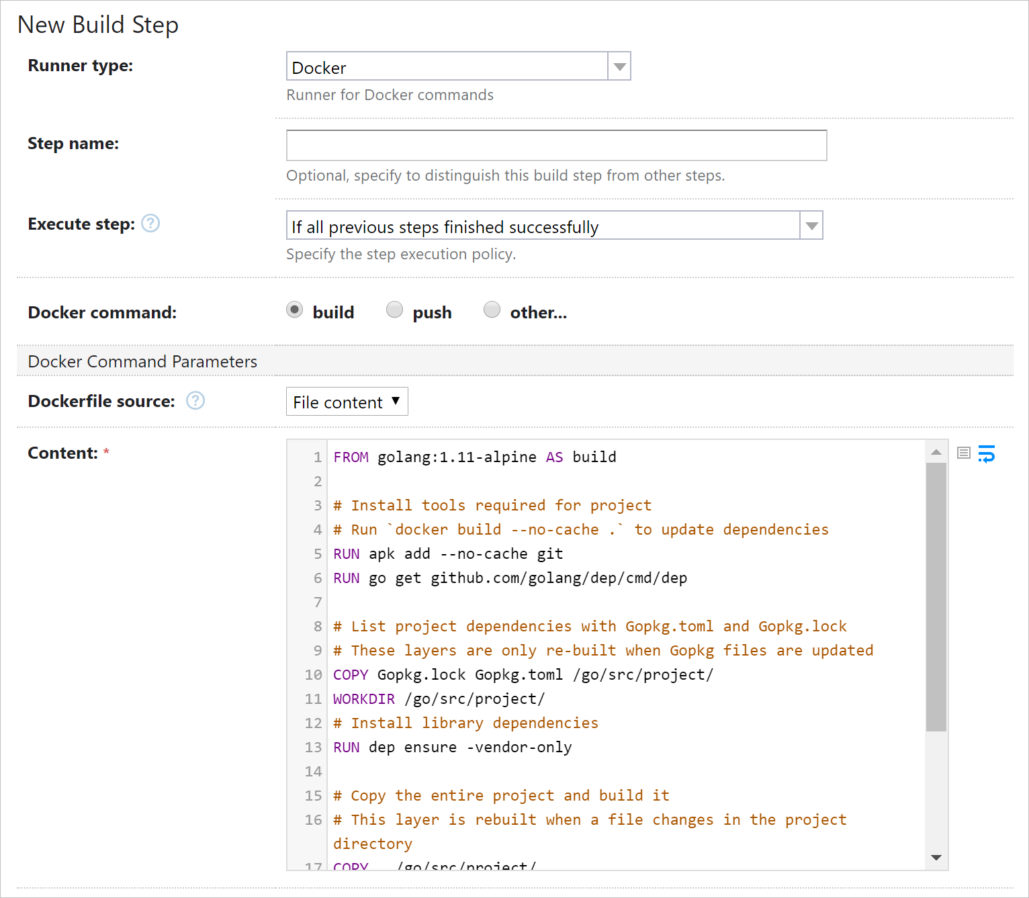This screenshot has height=898, width=1029.
Task: Click the If all previous steps finished option
Action: tap(443, 226)
